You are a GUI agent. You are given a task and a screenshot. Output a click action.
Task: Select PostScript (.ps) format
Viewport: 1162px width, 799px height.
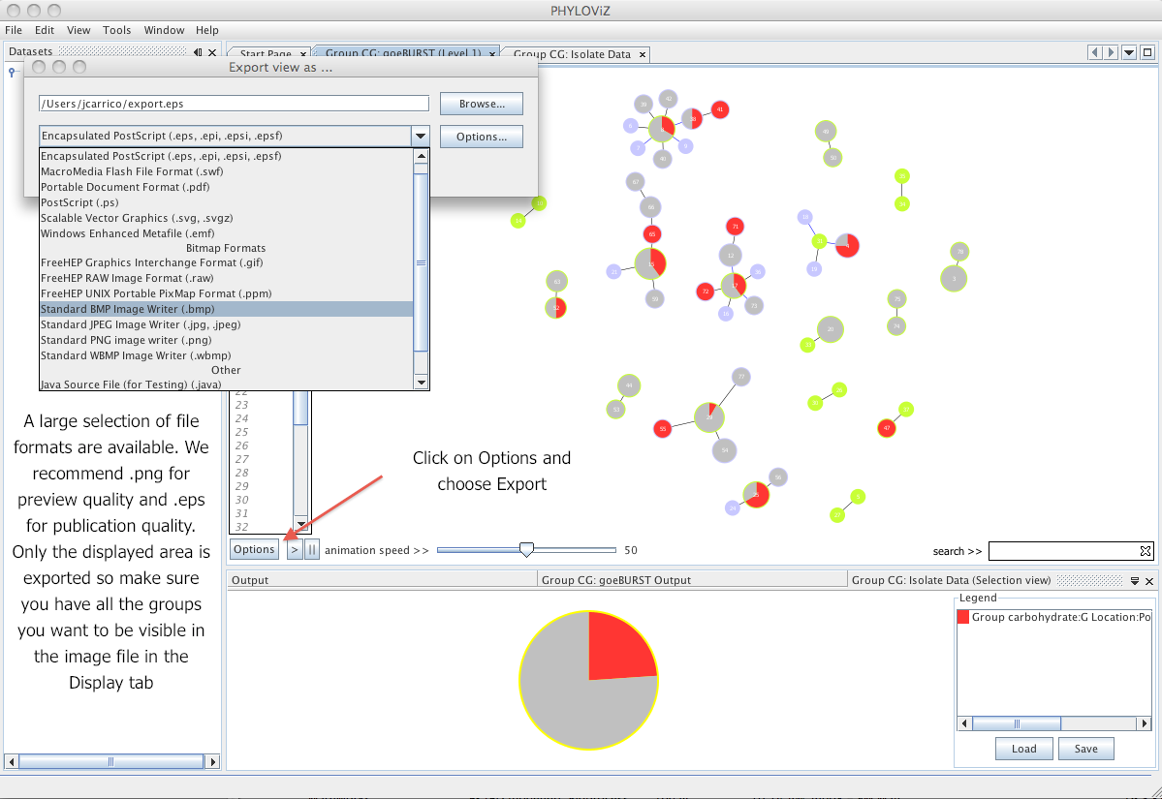(226, 202)
